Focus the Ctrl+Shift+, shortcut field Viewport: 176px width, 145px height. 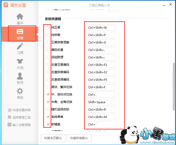[x=101, y=50]
